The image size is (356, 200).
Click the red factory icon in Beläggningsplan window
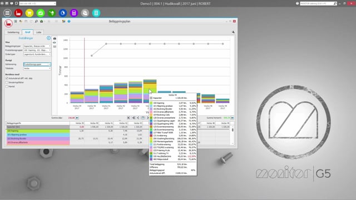click(x=9, y=23)
